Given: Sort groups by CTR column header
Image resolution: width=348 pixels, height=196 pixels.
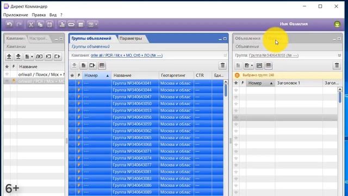Looking at the screenshot, I should [x=203, y=75].
